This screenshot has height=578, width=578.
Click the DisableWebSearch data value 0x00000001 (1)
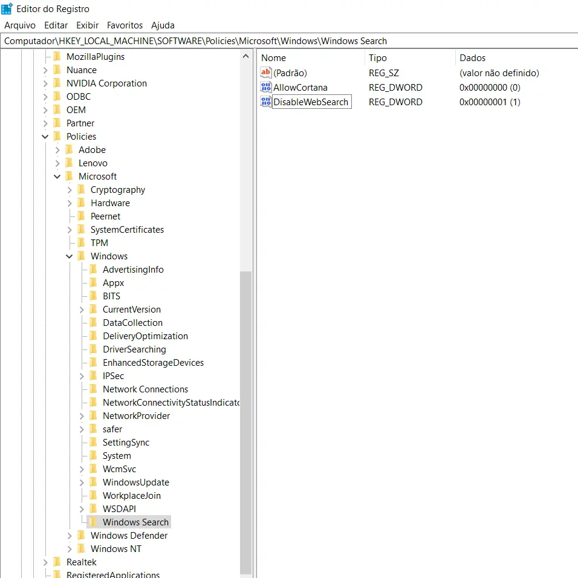(x=490, y=102)
